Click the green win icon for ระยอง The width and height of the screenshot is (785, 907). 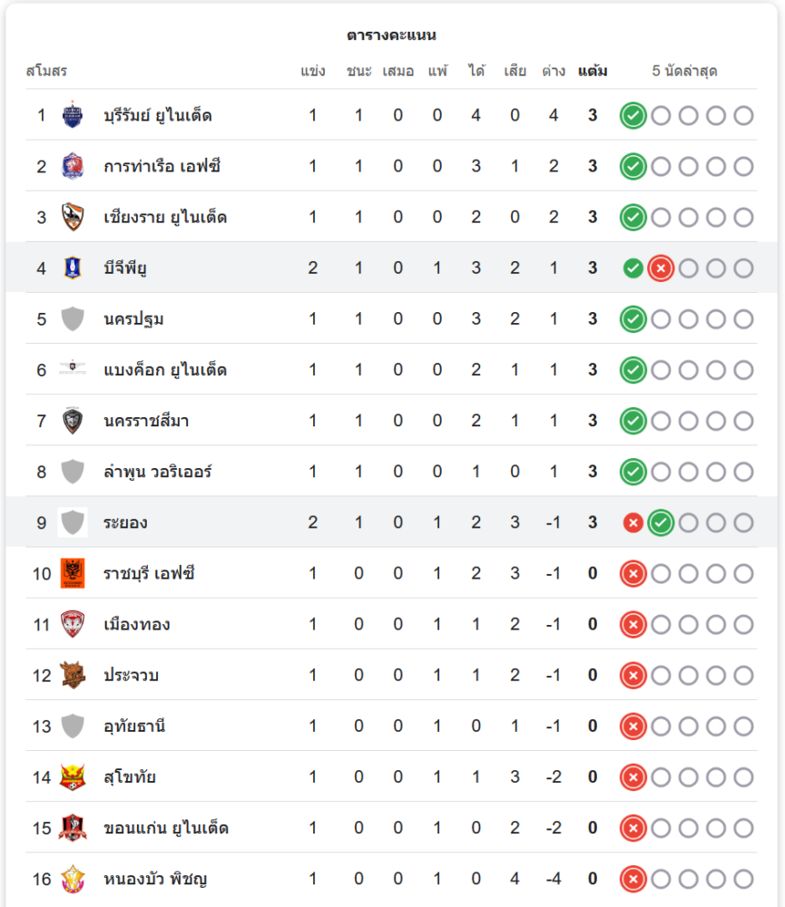661,522
